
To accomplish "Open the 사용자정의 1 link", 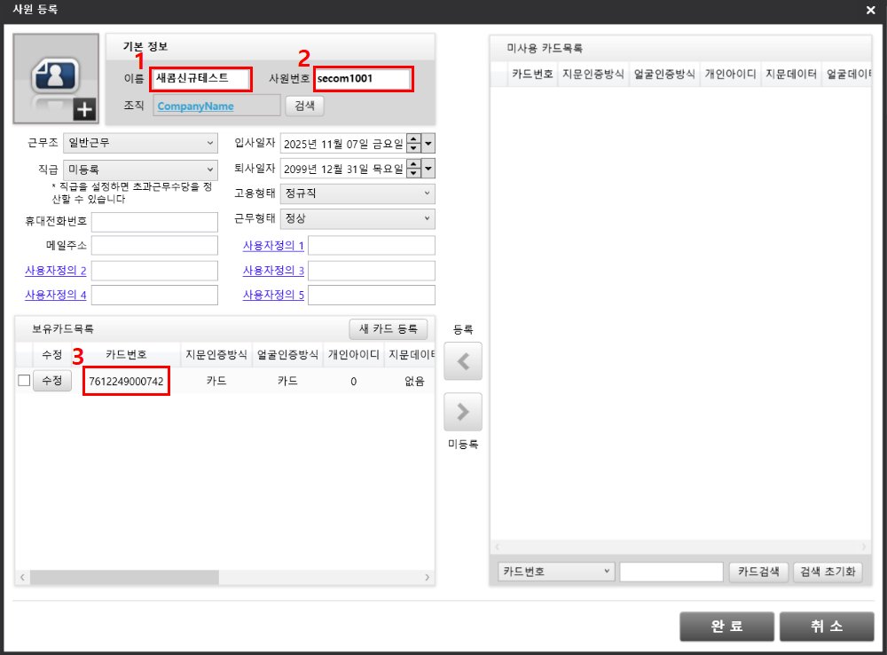I will tap(273, 245).
